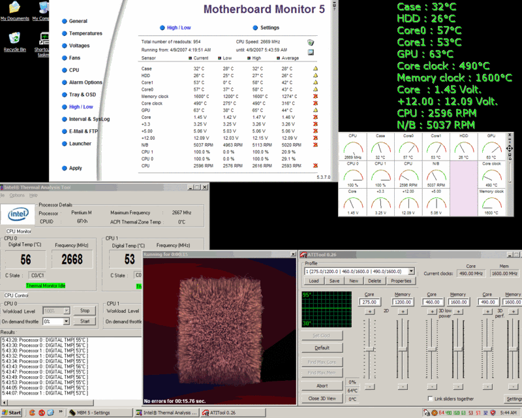
Task: Click the Core 275.00 clock input field
Action: point(369,302)
